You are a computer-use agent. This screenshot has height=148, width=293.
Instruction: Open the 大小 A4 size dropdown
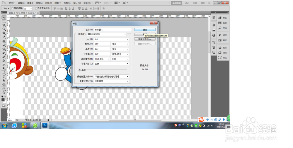pyautogui.click(x=111, y=39)
